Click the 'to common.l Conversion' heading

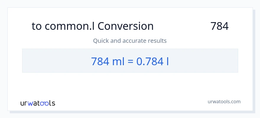(92, 26)
